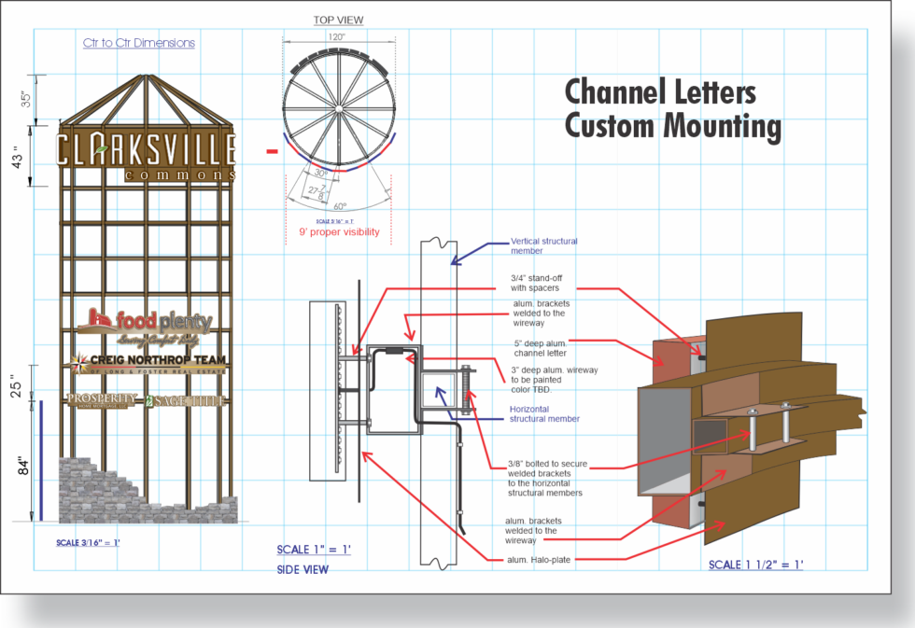
Task: Click the circular top view wheel diagram
Action: point(339,109)
